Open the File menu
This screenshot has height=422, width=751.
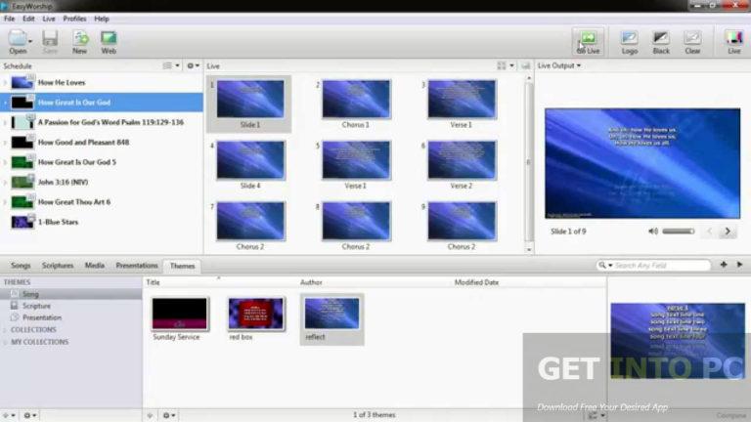pos(9,19)
